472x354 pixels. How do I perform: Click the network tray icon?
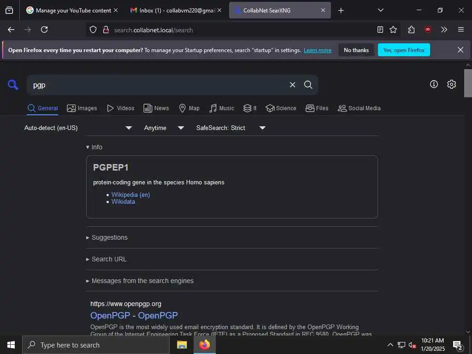tap(401, 345)
